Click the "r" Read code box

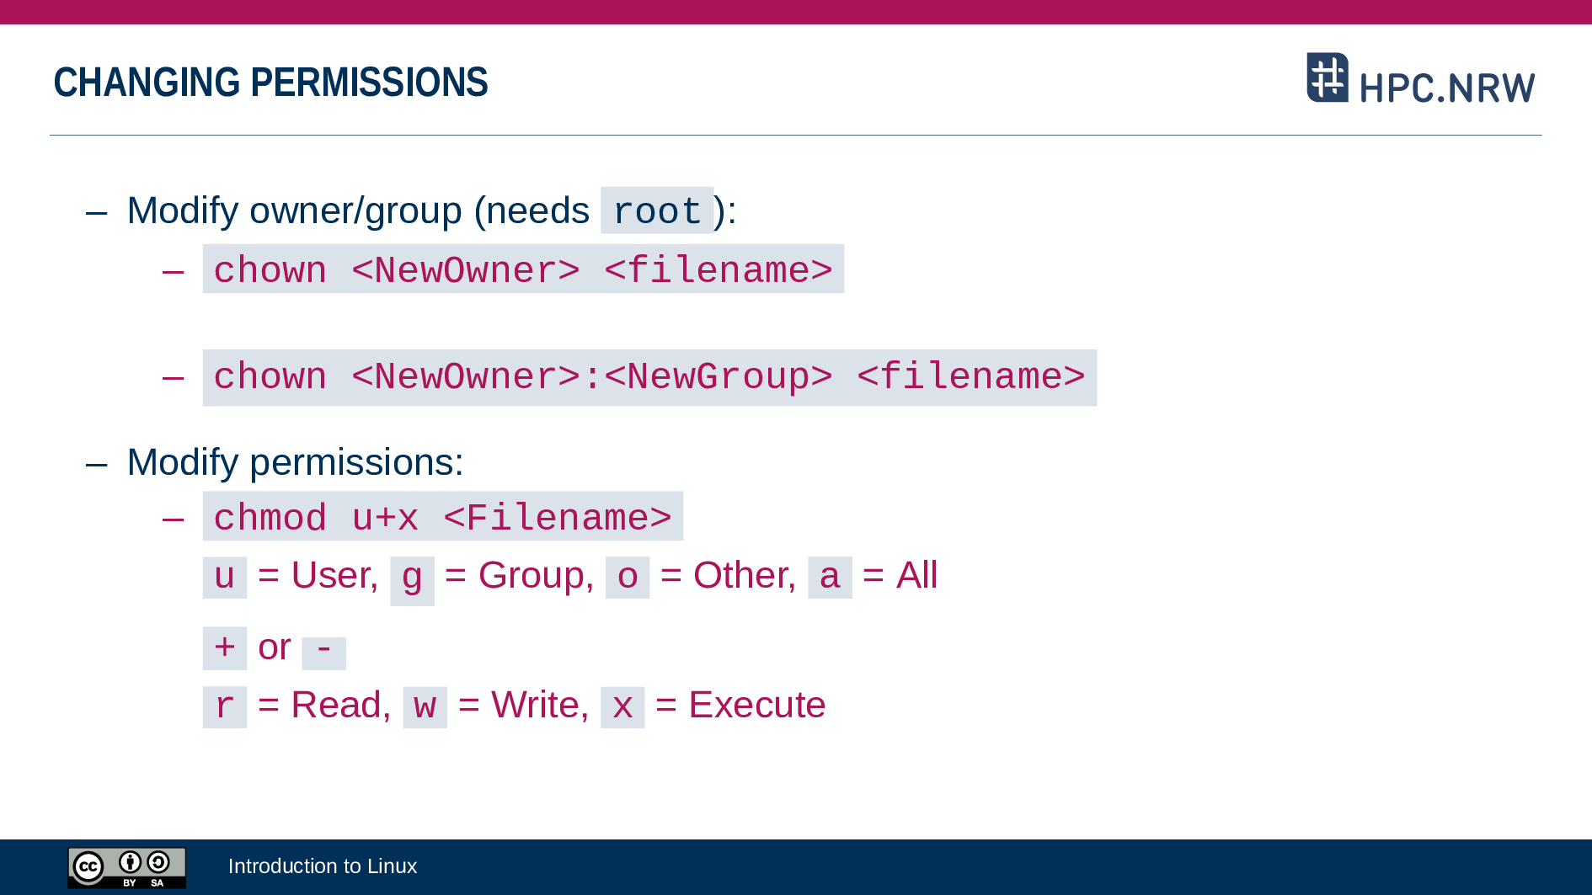(224, 706)
